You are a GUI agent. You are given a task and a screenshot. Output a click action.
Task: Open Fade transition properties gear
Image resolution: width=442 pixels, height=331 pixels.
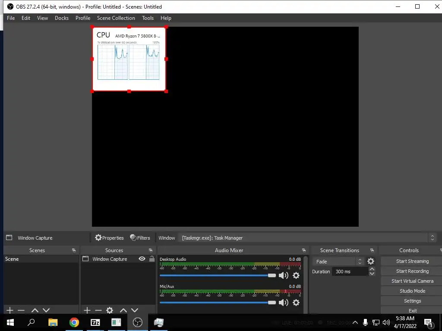(x=371, y=262)
